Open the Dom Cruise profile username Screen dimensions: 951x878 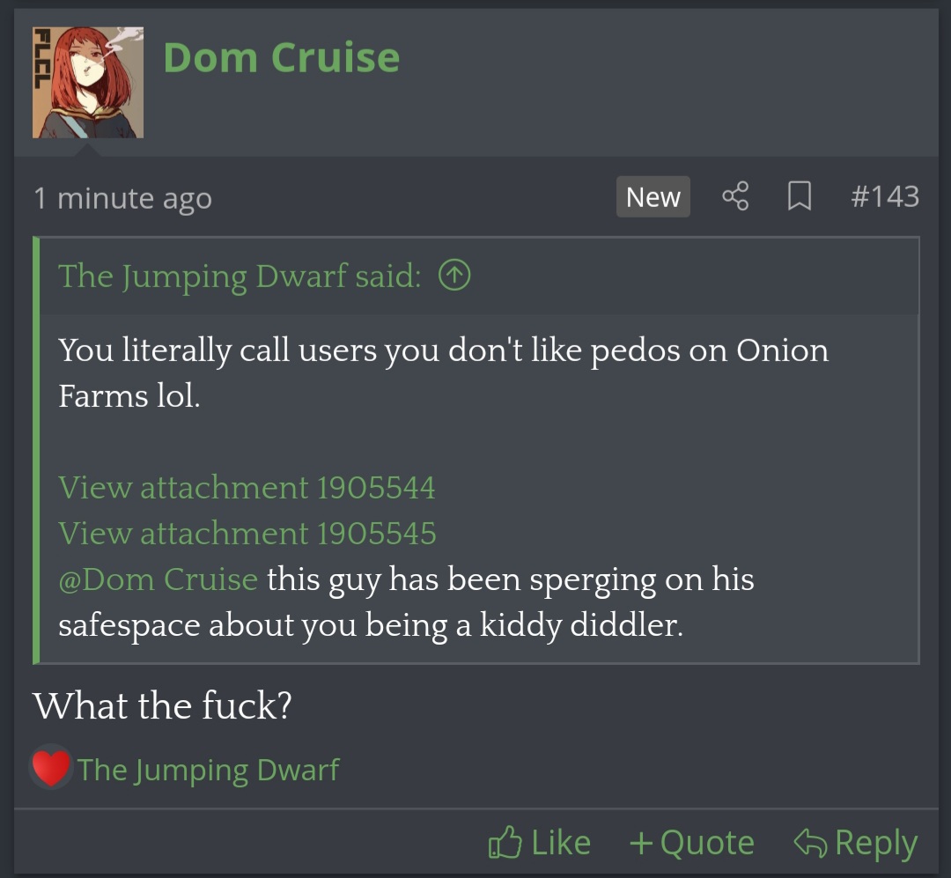[x=281, y=58]
